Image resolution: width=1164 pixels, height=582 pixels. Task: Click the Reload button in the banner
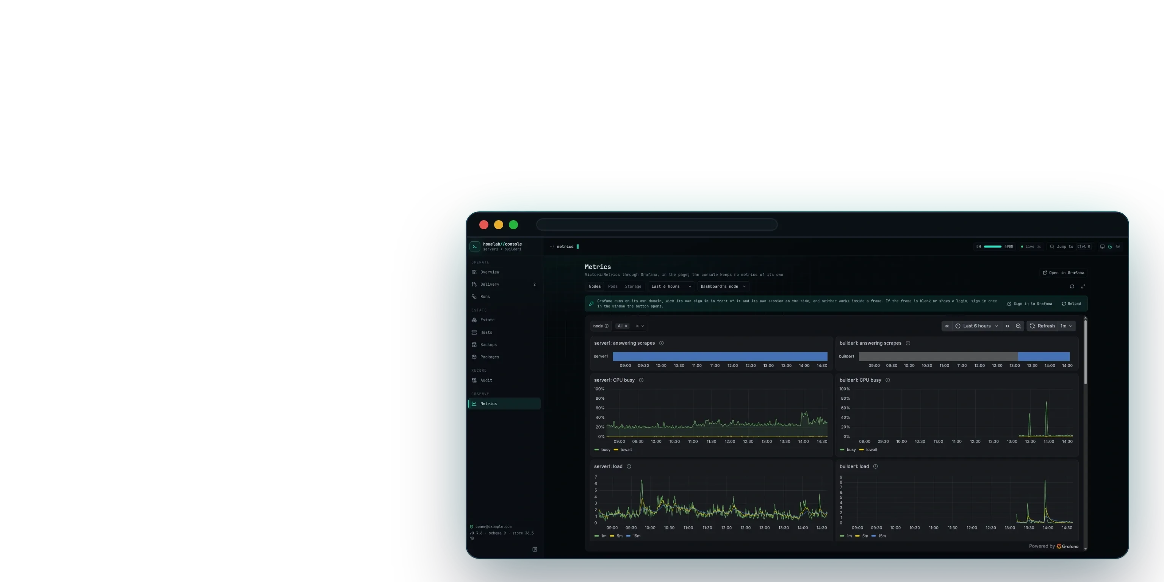pos(1072,304)
